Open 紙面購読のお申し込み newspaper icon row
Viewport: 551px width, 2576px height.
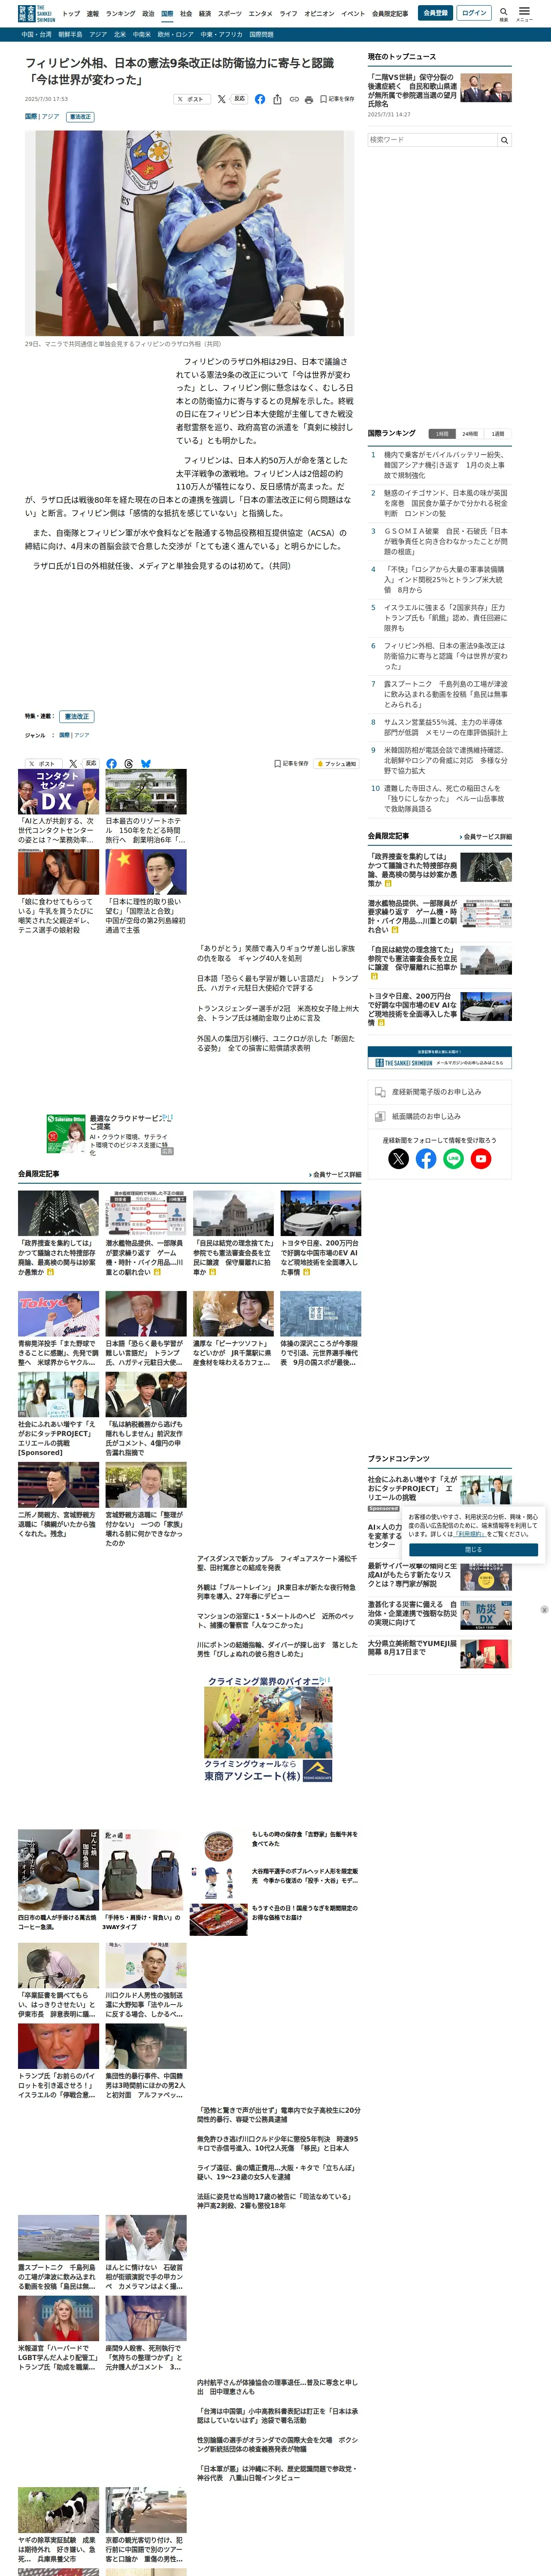(439, 1116)
